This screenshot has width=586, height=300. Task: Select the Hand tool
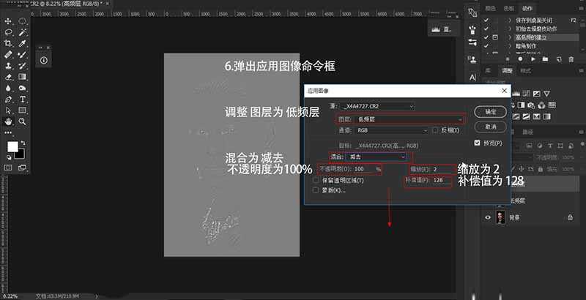(9, 121)
